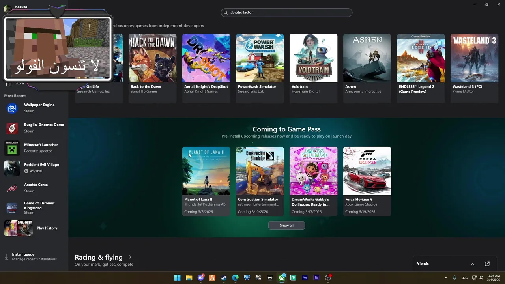Image resolution: width=505 pixels, height=284 pixels.
Task: Open Assetto Corsa sidebar icon
Action: pos(12,188)
